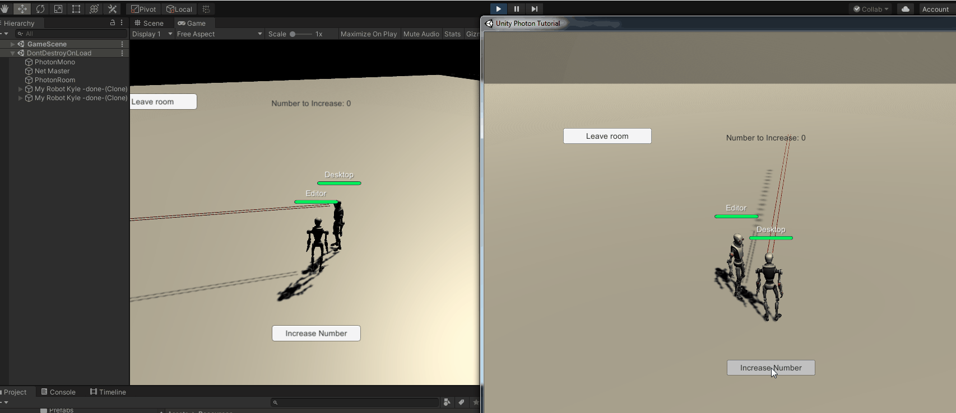Click the Pause button

coord(516,9)
